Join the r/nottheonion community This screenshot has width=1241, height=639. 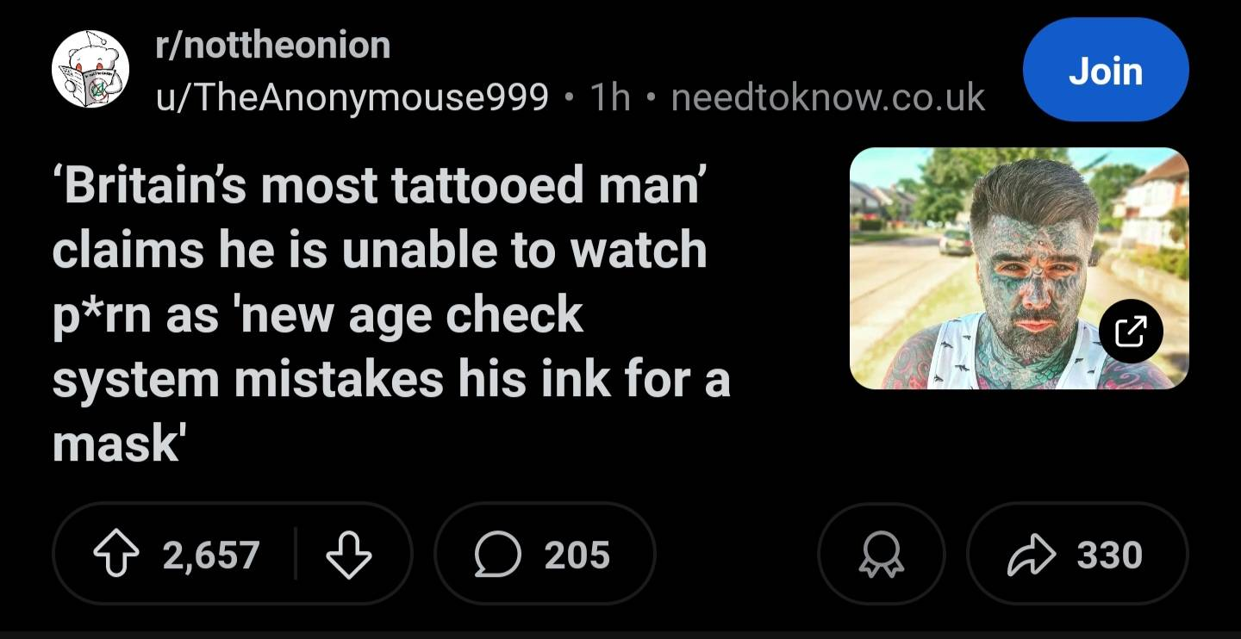[1105, 70]
